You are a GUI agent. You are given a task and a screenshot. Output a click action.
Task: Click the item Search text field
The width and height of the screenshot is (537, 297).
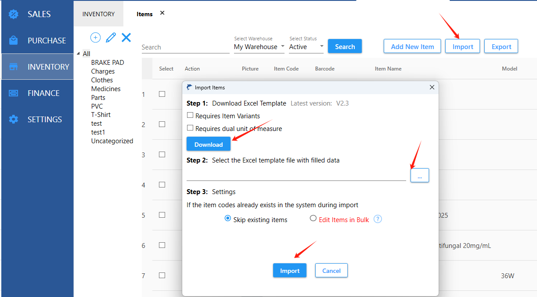(185, 47)
